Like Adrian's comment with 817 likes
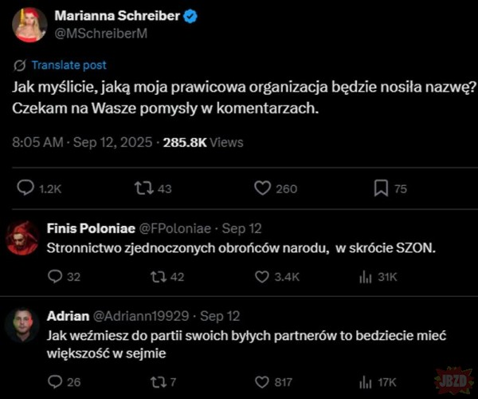The width and height of the screenshot is (478, 399). click(x=262, y=382)
